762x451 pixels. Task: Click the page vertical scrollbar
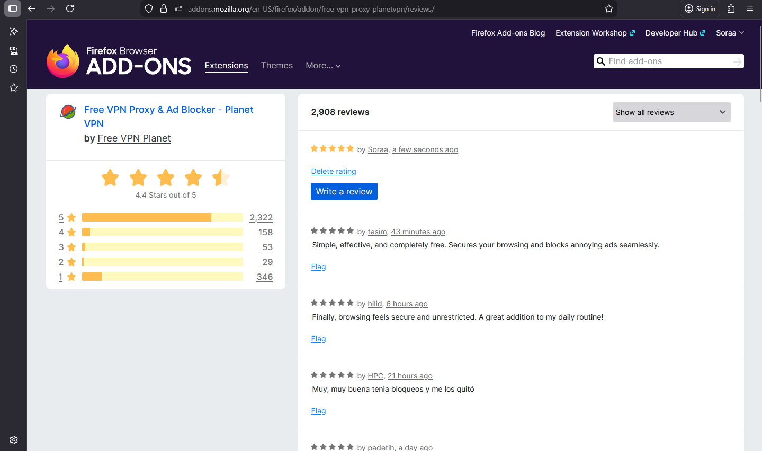pos(760,64)
